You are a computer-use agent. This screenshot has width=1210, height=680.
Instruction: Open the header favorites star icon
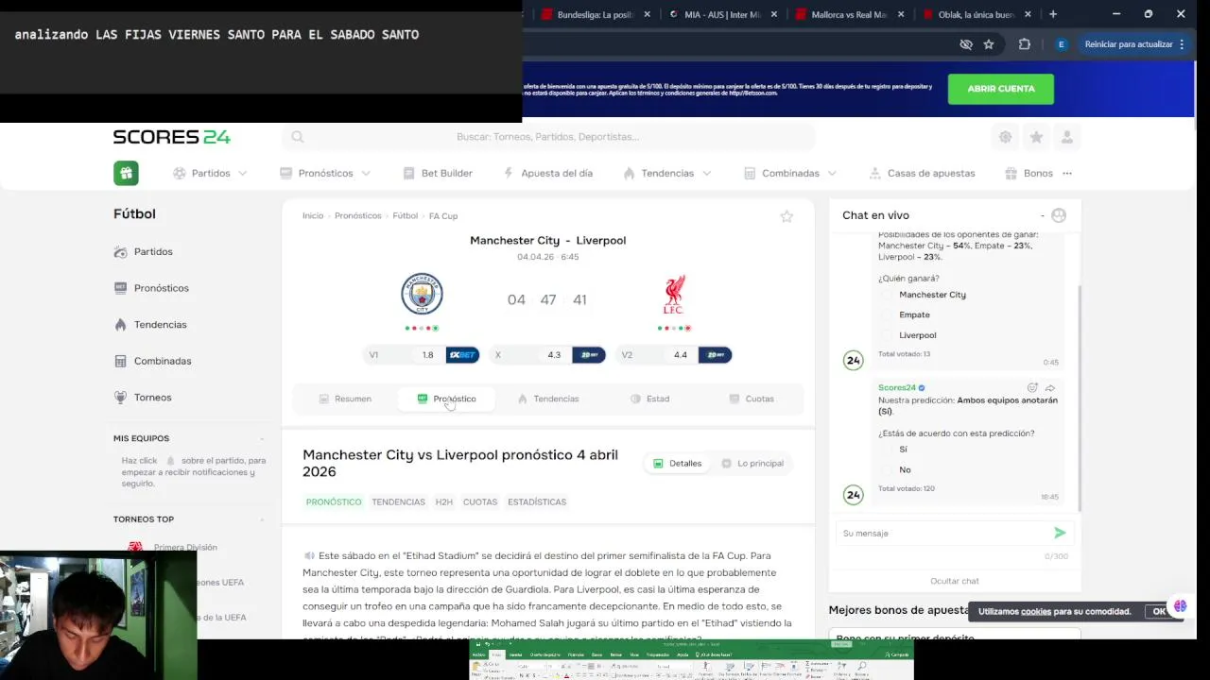point(1036,137)
